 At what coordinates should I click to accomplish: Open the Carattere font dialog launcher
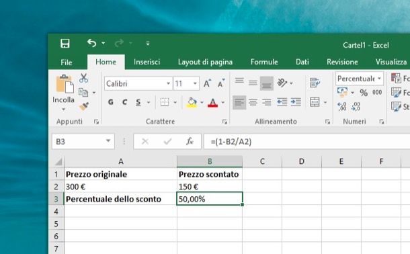tap(224, 122)
